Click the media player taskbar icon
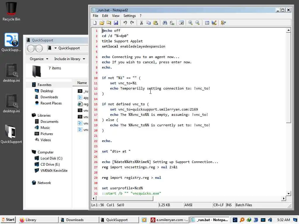 (x=144, y=220)
